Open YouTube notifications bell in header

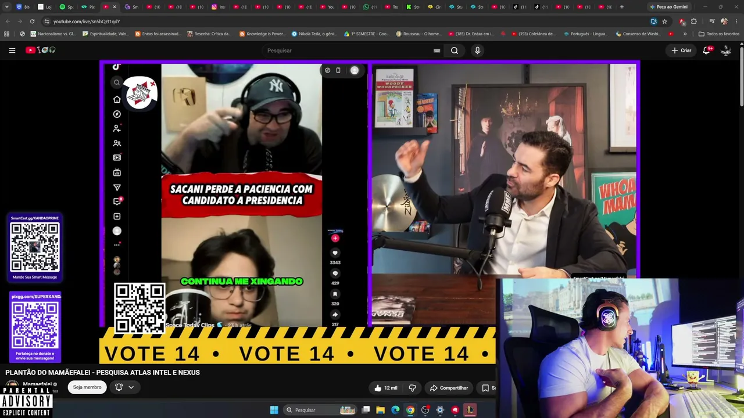pos(707,51)
